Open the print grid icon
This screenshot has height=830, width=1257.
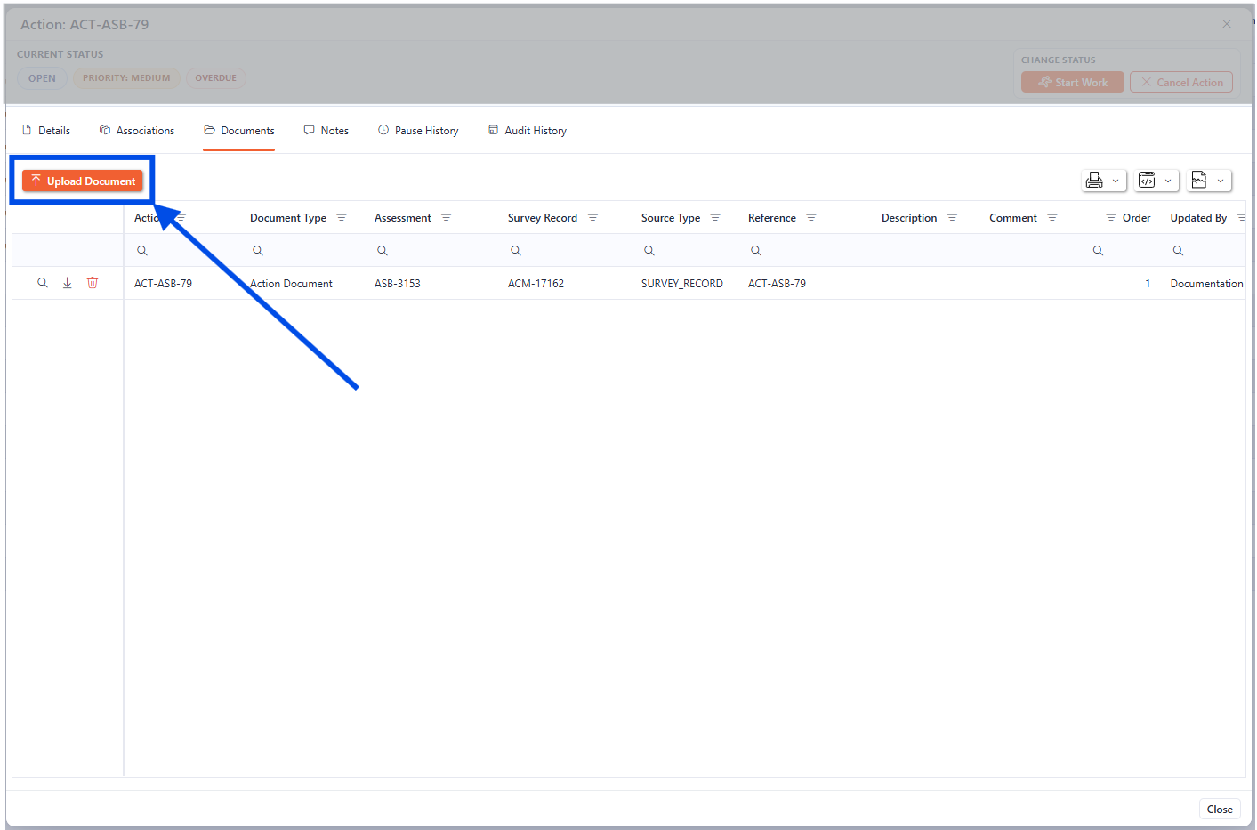pyautogui.click(x=1095, y=180)
